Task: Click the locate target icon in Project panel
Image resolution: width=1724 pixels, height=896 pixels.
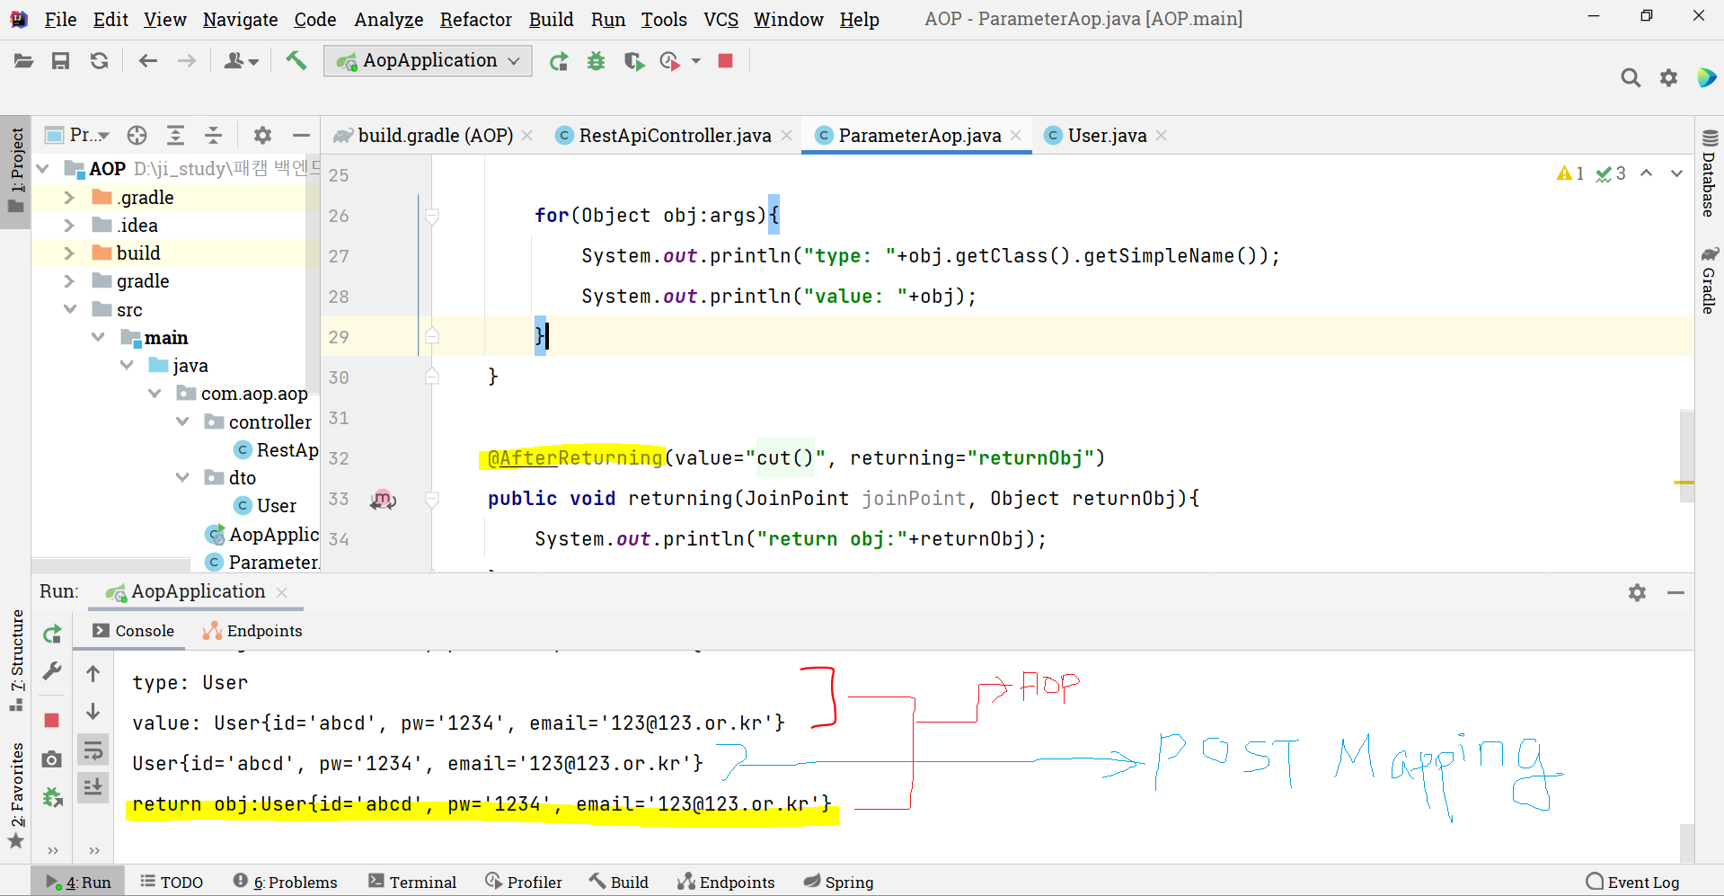Action: pyautogui.click(x=137, y=135)
